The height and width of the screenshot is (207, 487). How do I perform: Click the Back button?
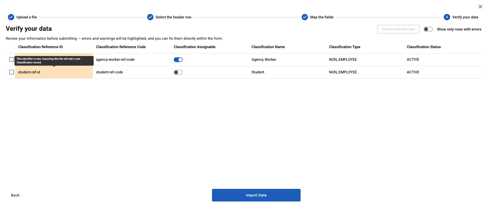coord(15,195)
